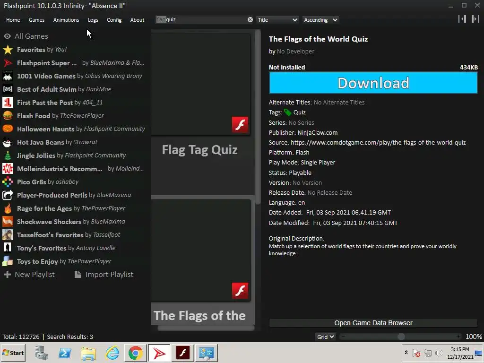This screenshot has height=363, width=484.
Task: Open the Title sort-by dropdown
Action: pos(277,20)
